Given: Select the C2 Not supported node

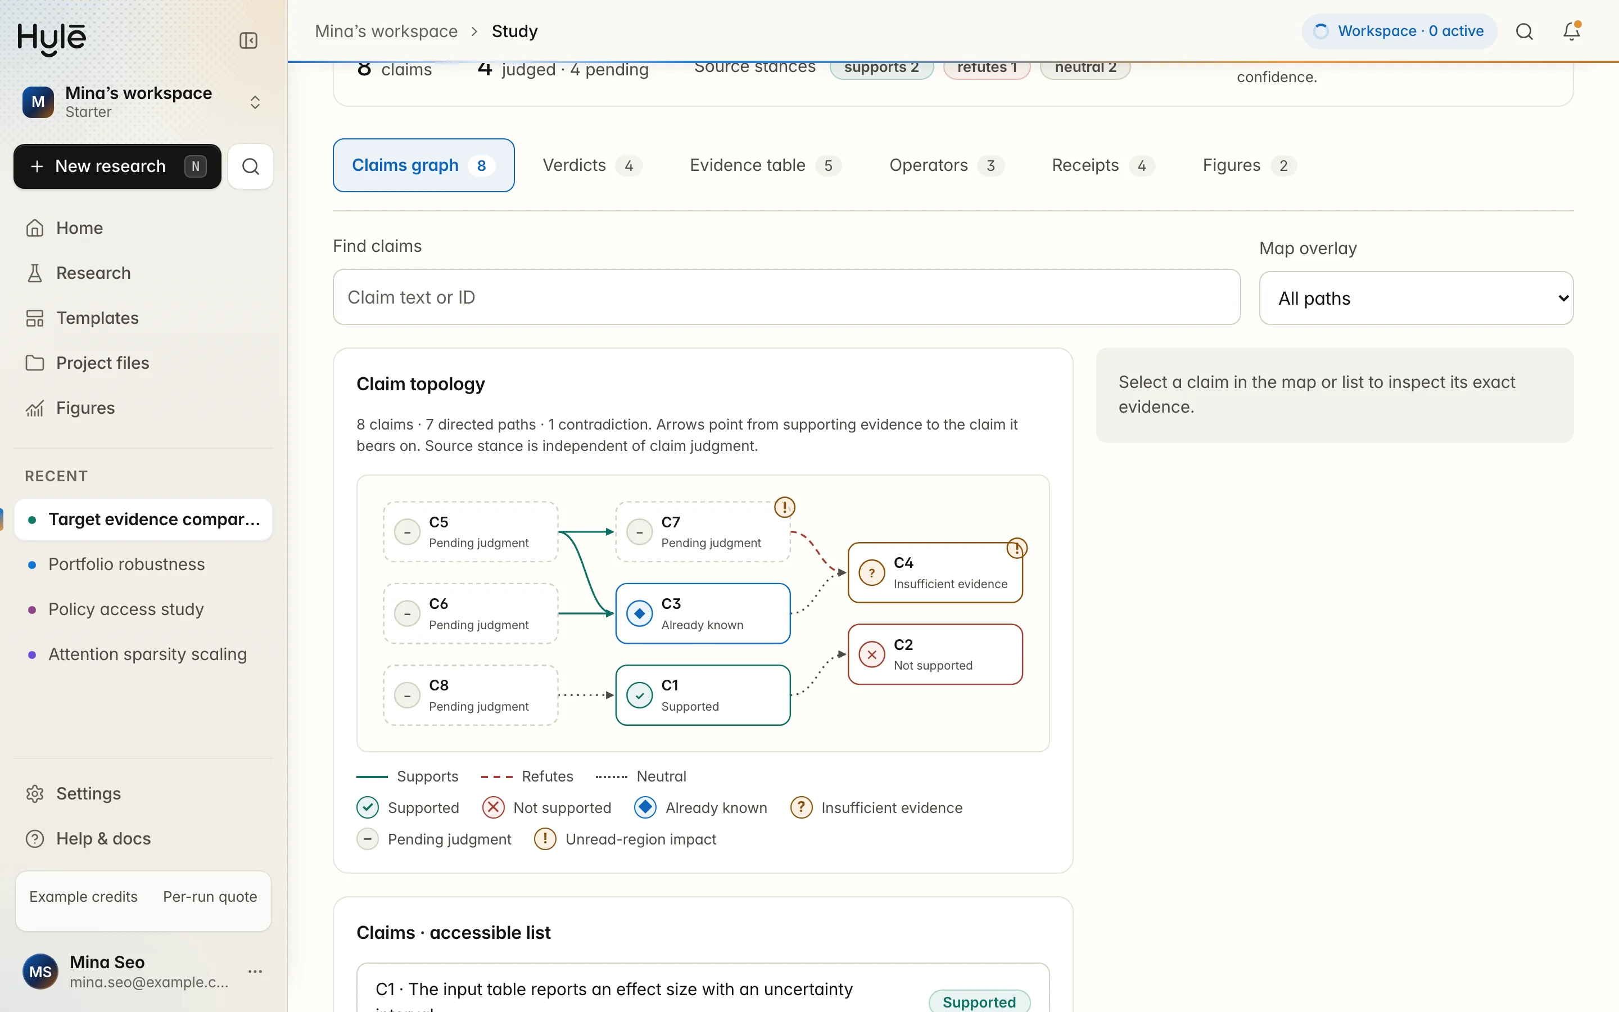Looking at the screenshot, I should [x=935, y=654].
